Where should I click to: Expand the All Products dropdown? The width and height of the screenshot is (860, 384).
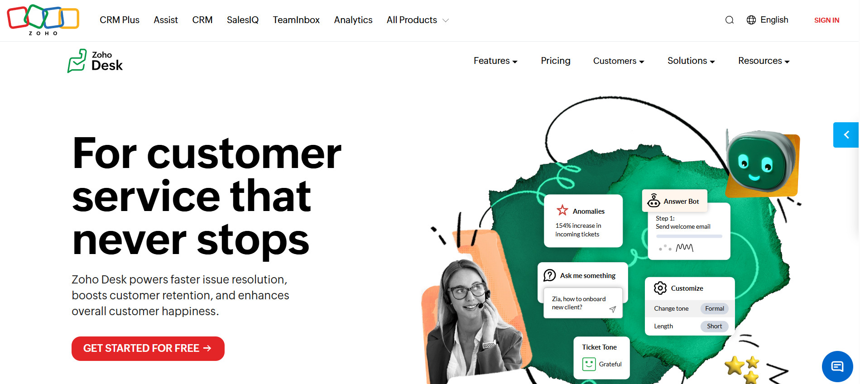click(418, 20)
